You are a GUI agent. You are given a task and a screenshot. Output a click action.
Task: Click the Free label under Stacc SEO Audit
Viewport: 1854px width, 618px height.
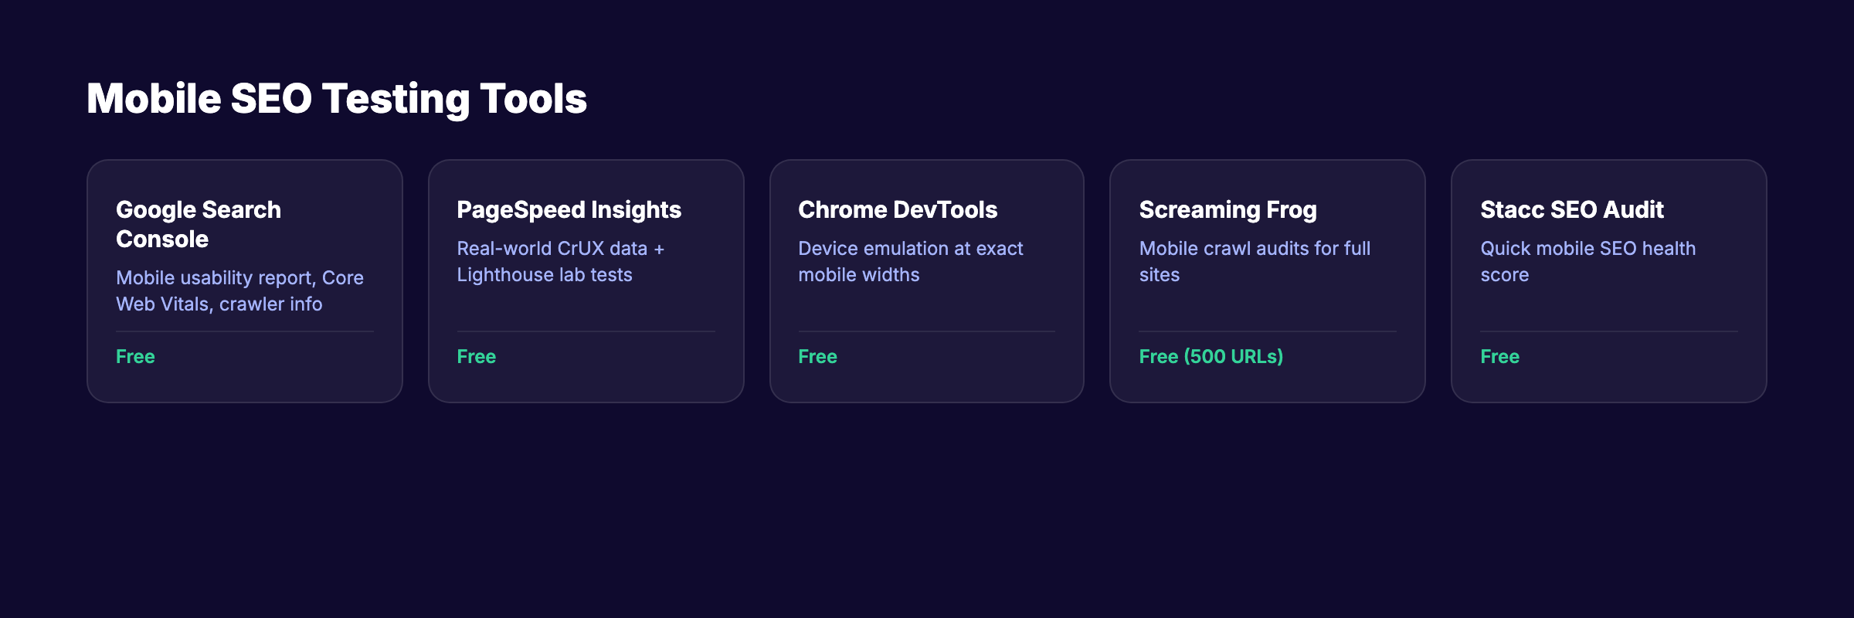point(1499,356)
